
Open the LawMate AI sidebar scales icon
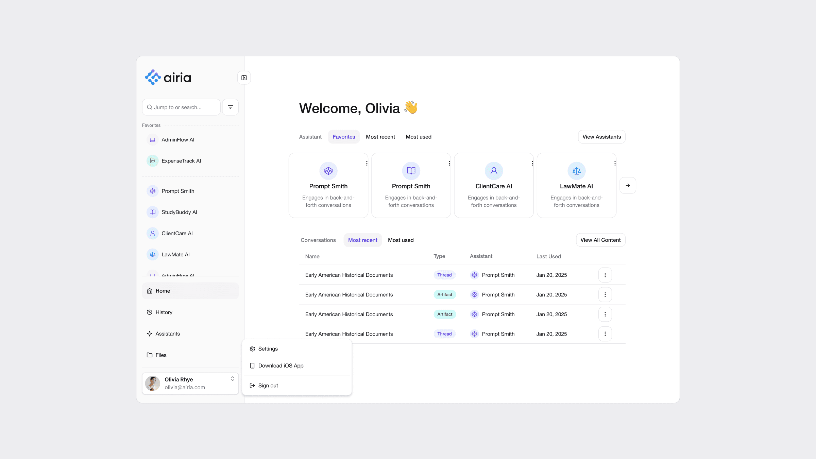(153, 254)
